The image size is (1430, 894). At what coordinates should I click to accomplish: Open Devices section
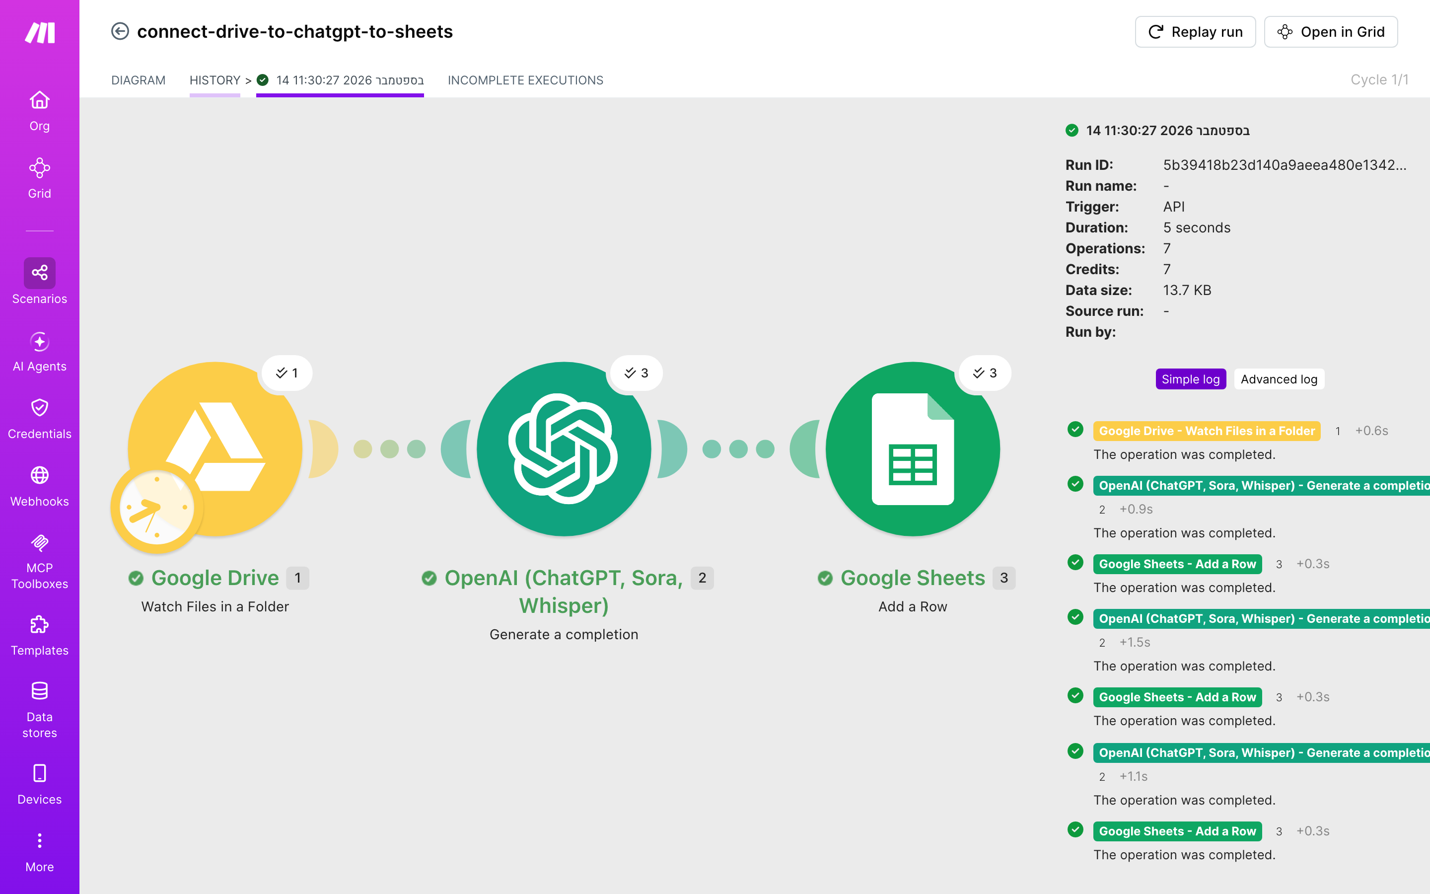(x=40, y=785)
